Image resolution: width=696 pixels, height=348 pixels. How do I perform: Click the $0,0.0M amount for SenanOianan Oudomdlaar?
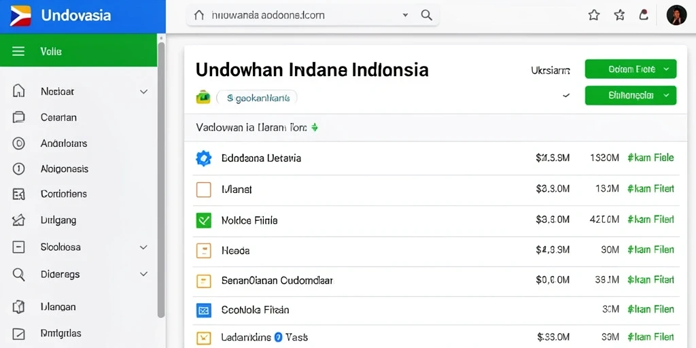(x=553, y=279)
